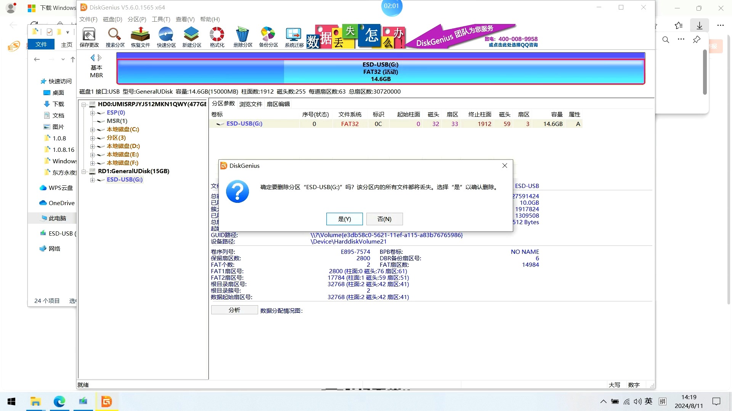Click the 容量 column header
The width and height of the screenshot is (732, 411).
pyautogui.click(x=557, y=114)
